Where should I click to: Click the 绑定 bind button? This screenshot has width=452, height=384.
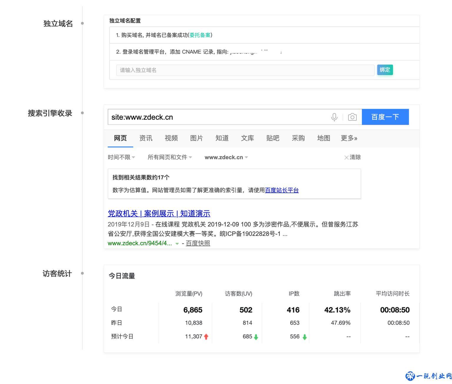[385, 70]
